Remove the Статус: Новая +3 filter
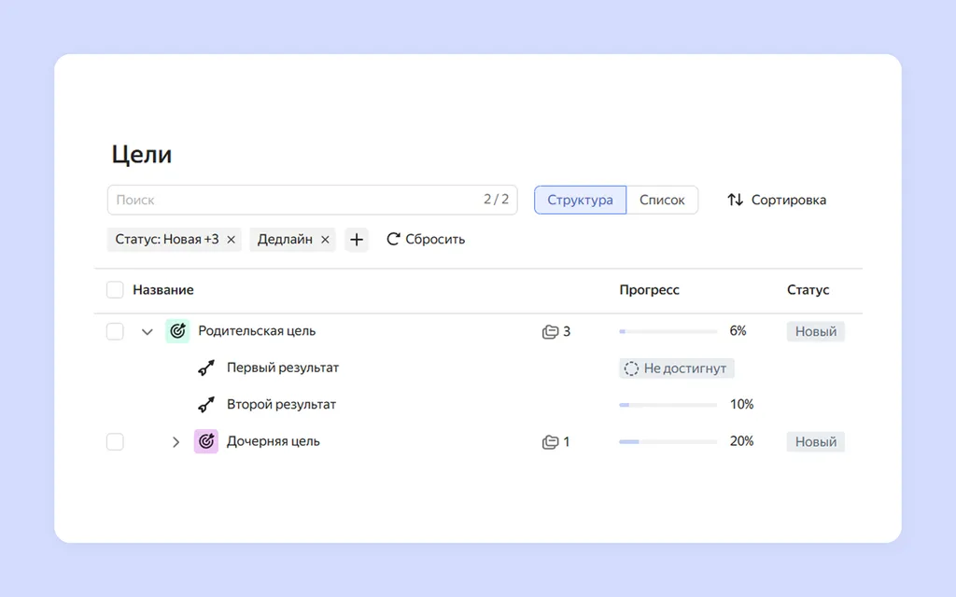The image size is (956, 597). coord(232,240)
